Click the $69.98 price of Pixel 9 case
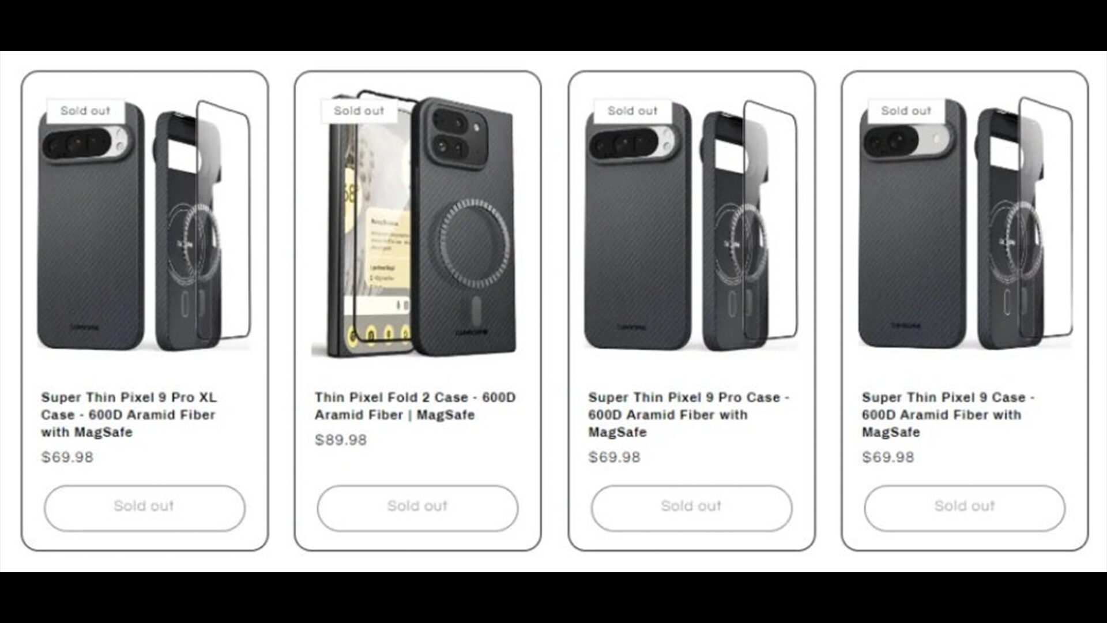Screen dimensions: 1107x623 pos(888,457)
